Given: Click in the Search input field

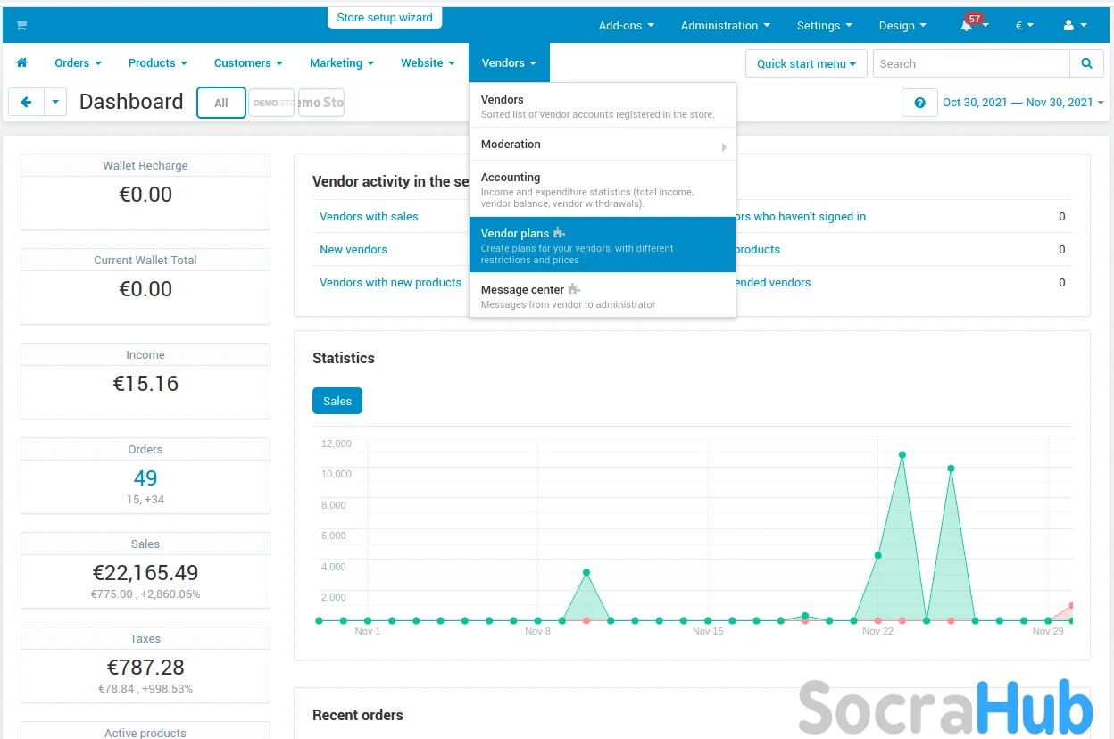Looking at the screenshot, I should 971,63.
